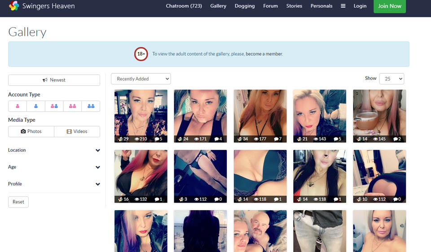
Task: Go to the Forum nav item
Action: (270, 6)
